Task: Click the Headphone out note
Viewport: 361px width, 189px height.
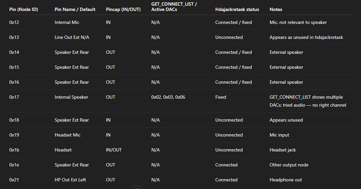Action: pos(286,180)
